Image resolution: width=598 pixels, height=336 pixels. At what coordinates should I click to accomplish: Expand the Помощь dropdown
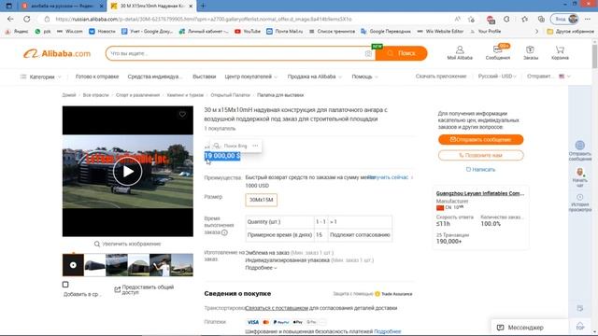pyautogui.click(x=364, y=77)
